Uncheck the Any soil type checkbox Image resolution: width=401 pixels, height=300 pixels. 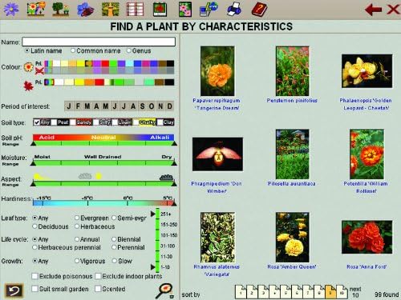37,122
